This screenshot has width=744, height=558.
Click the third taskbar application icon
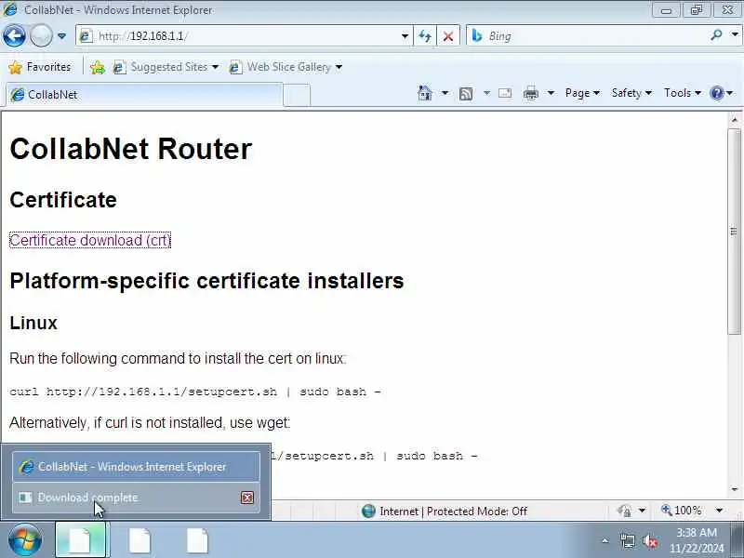coord(197,540)
